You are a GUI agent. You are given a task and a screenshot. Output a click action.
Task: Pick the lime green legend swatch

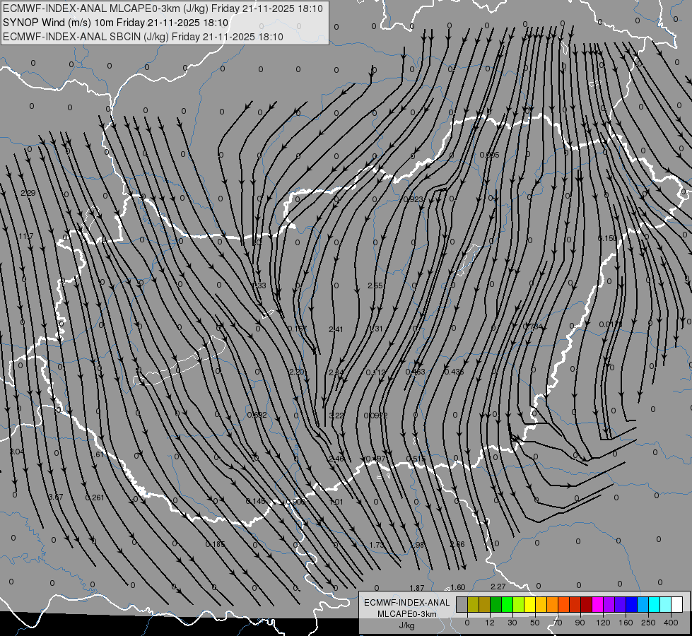pos(519,604)
